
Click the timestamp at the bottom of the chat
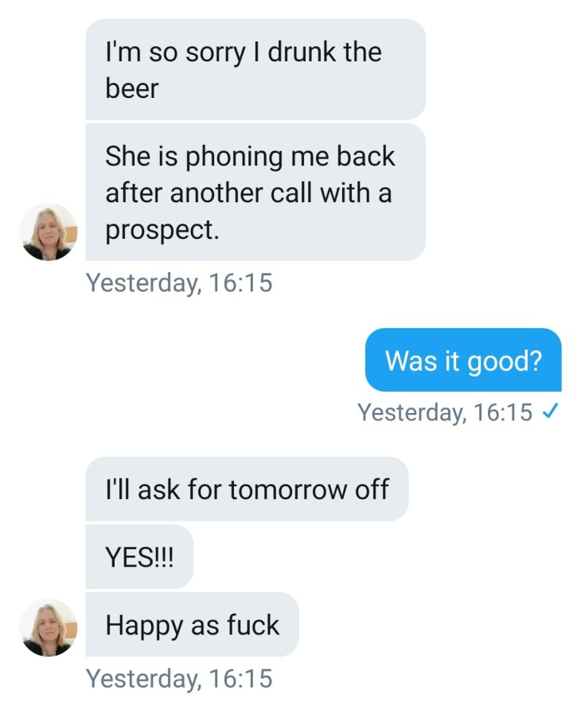coord(178,678)
